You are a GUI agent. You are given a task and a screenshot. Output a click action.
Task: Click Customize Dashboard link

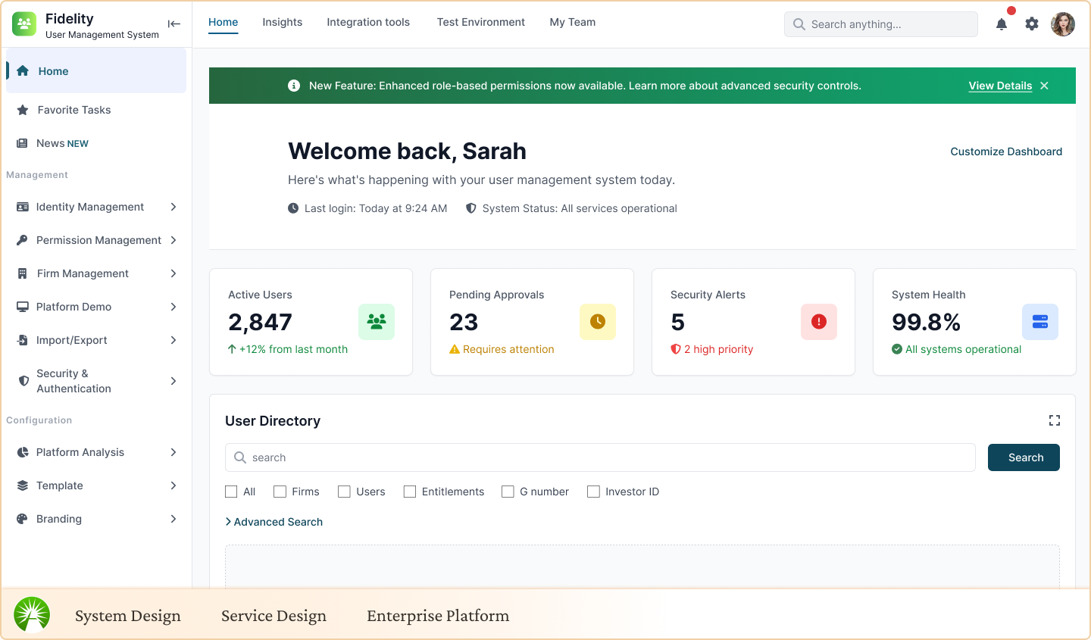[x=1006, y=151]
